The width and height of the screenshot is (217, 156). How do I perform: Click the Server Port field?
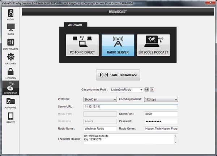click(161, 114)
